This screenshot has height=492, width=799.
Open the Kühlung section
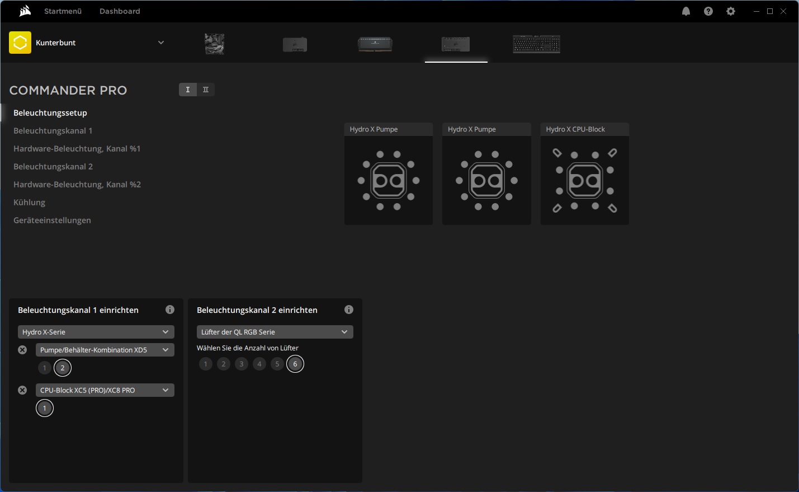coord(30,202)
